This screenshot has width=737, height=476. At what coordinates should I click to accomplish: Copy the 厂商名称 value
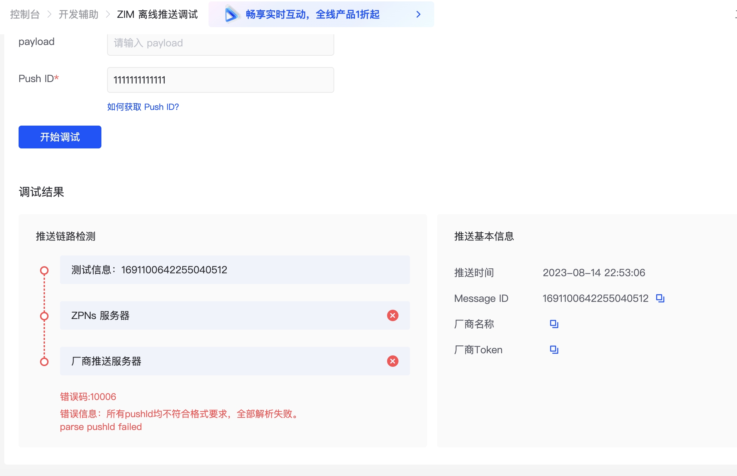[x=554, y=324]
